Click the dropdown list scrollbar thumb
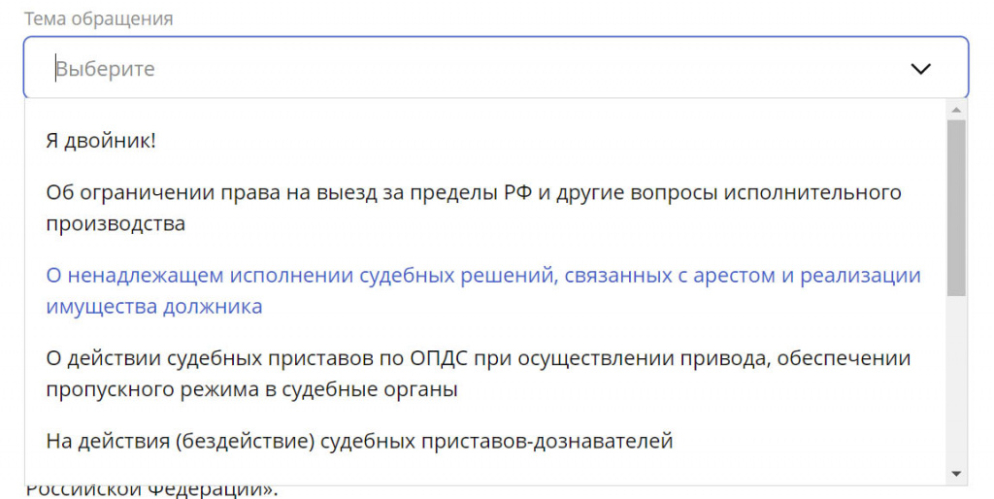Viewport: 994px width, 499px height. tap(956, 208)
